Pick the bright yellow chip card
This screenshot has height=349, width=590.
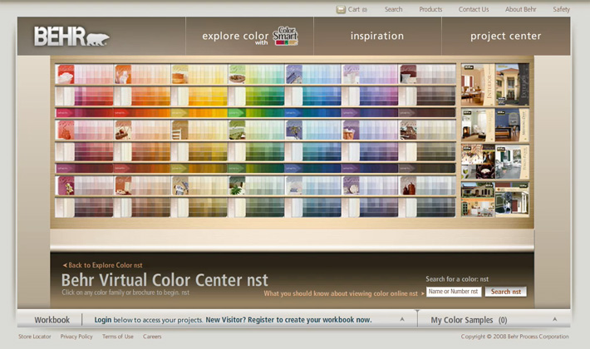pos(208,96)
